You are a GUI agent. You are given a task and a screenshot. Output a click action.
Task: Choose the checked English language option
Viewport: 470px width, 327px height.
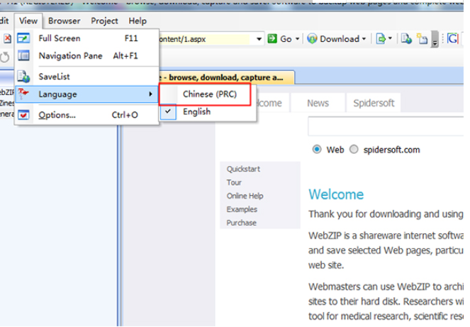(196, 112)
